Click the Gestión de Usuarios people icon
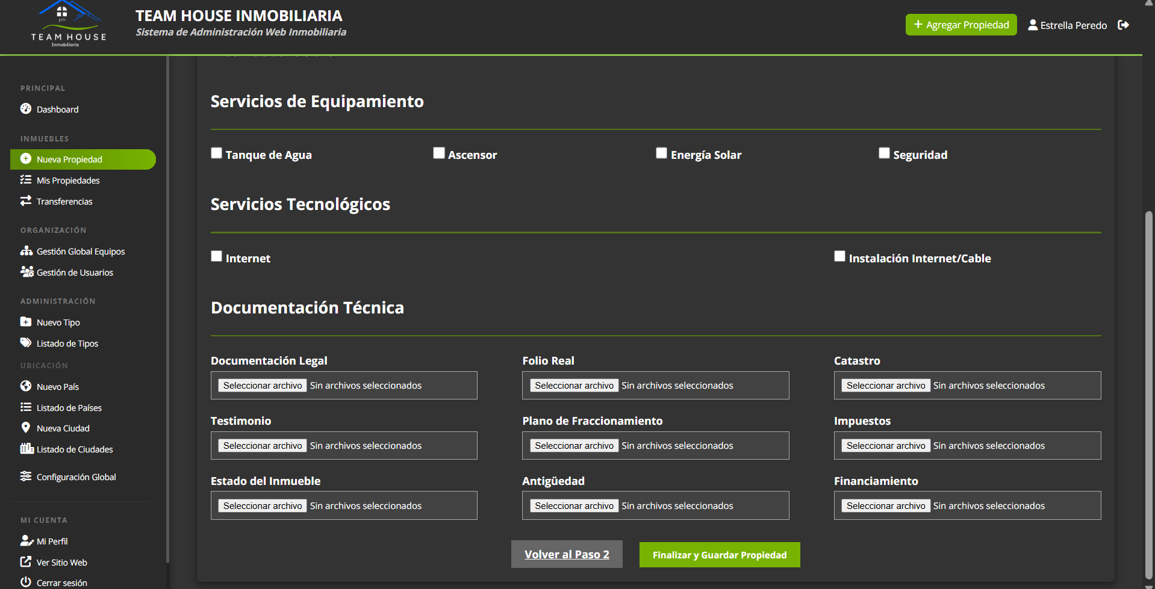The height and width of the screenshot is (589, 1155). pyautogui.click(x=26, y=272)
